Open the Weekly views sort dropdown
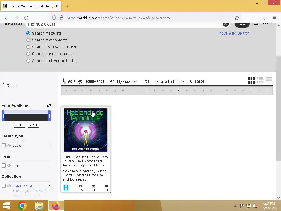281x211 pixels. [123, 81]
